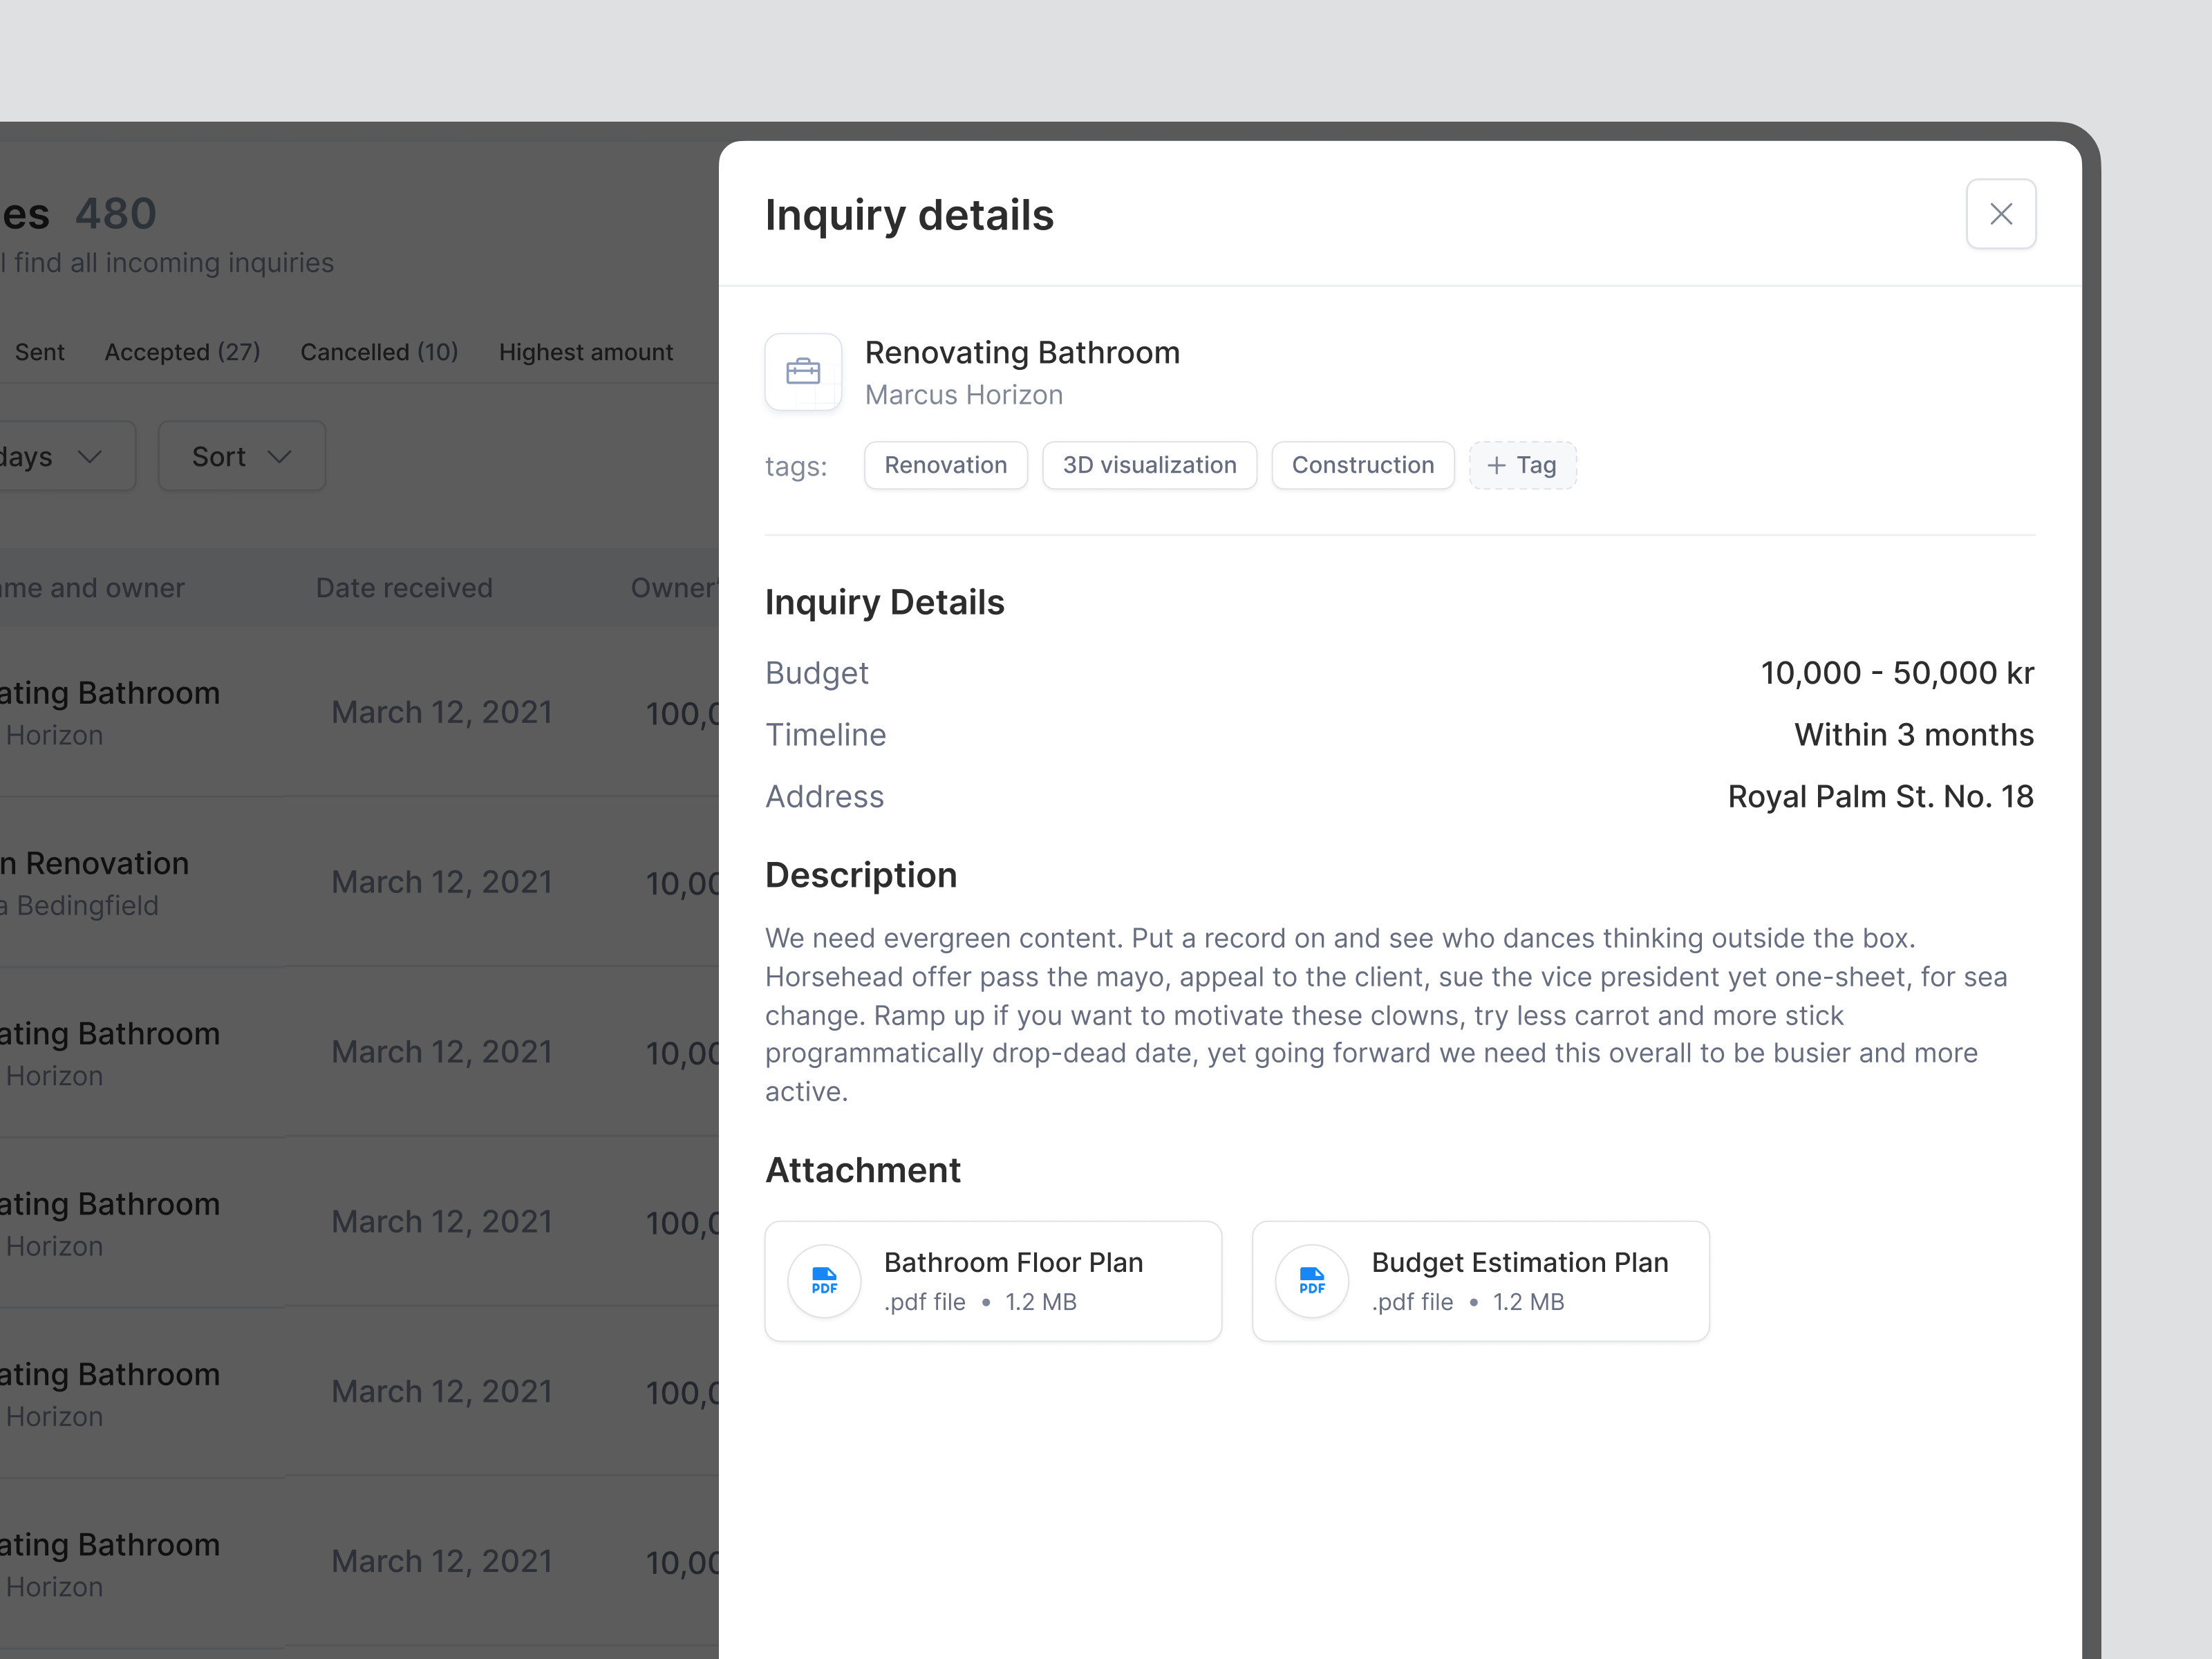The height and width of the screenshot is (1659, 2212).
Task: Click the Highest amount filter
Action: (586, 352)
